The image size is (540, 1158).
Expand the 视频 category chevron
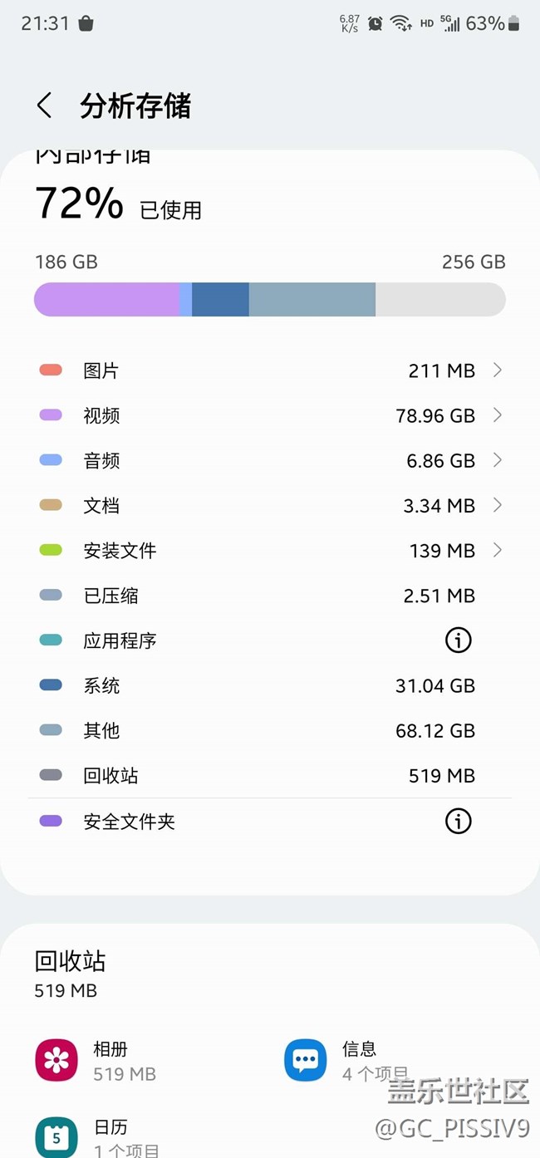coord(498,415)
